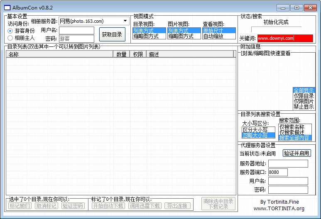Viewport: 321px width, 219px height.
Task: Select the 游客身份 radio button
Action: [10, 31]
